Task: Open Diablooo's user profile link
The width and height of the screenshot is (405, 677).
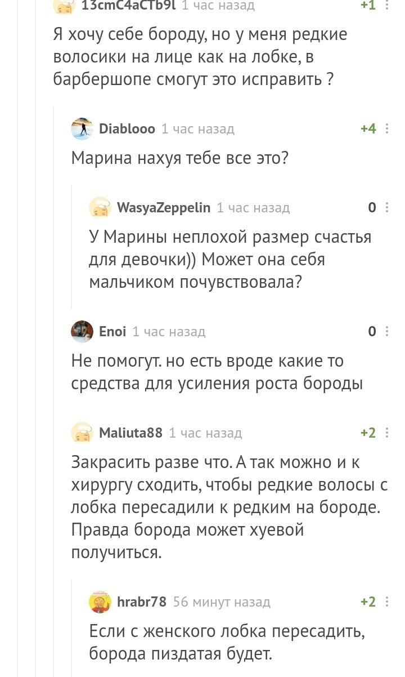Action: point(127,129)
